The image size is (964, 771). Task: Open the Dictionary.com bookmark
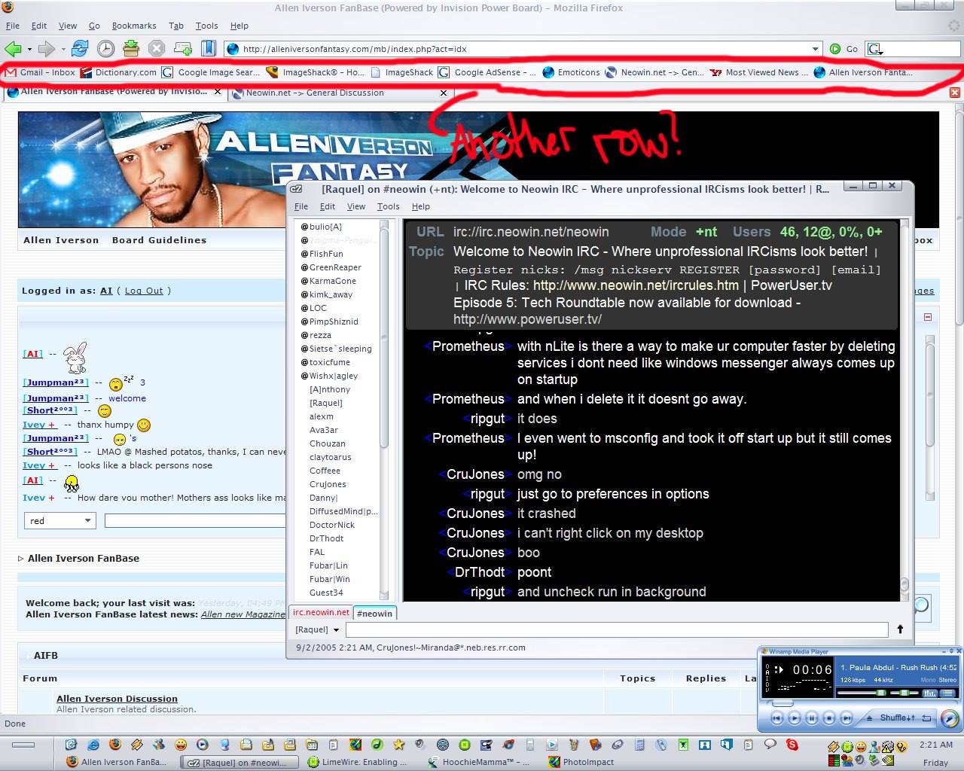119,72
